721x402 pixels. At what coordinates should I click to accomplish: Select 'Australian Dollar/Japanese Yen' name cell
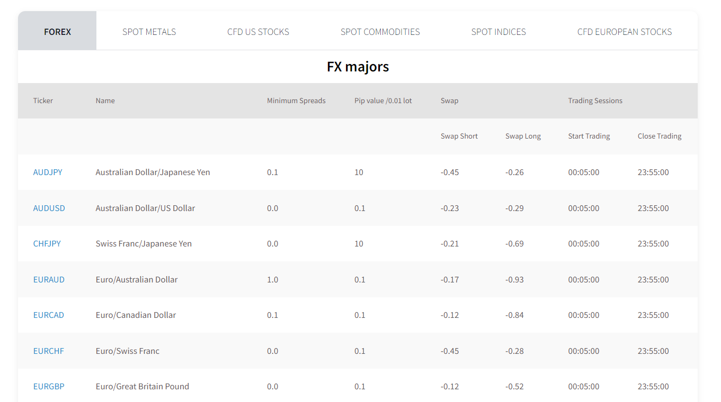tap(153, 172)
